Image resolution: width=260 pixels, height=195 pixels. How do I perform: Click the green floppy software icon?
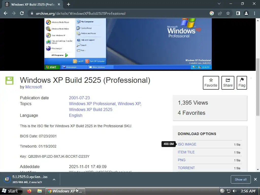pyautogui.click(x=9, y=80)
